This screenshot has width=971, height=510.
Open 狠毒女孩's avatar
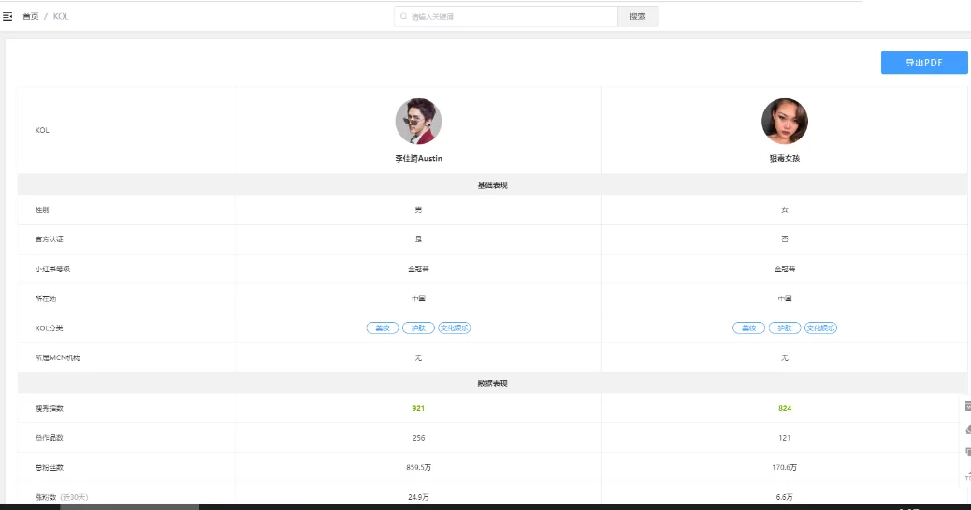coord(784,121)
